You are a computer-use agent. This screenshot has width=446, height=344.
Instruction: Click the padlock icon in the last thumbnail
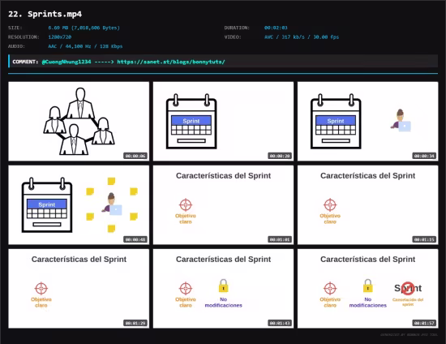[368, 286]
